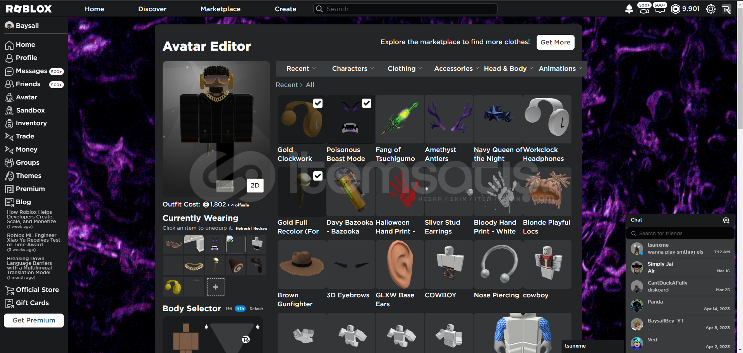Open chat settings icon in Chat header
Image resolution: width=743 pixels, height=353 pixels.
click(x=726, y=220)
